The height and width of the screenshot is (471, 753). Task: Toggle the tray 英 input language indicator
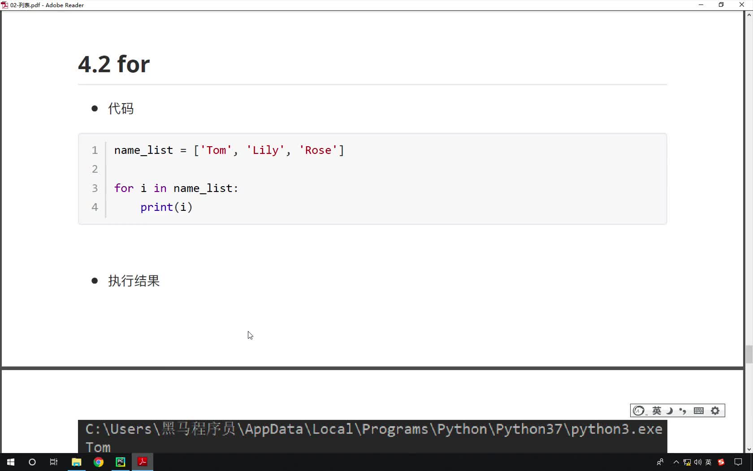(709, 462)
